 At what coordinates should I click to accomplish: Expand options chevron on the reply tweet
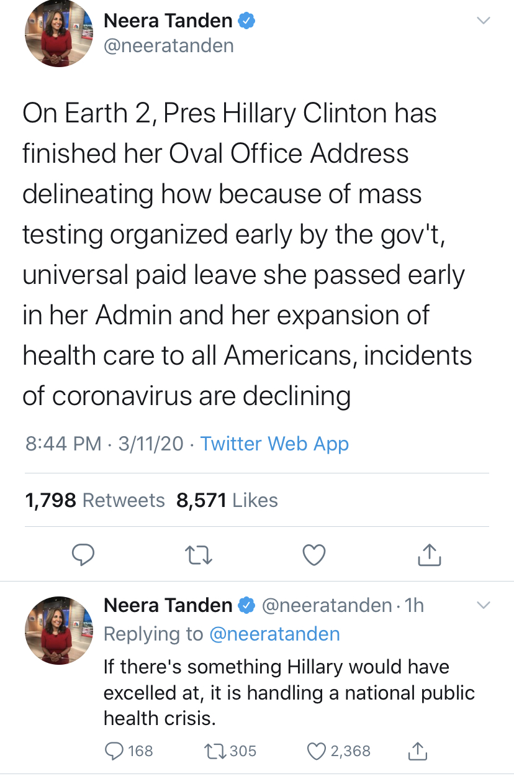pos(482,605)
